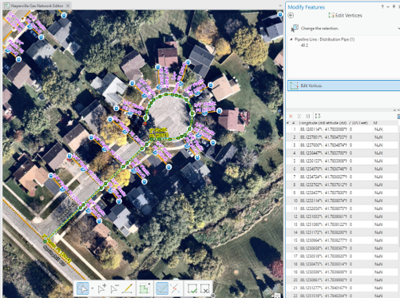Click the pane splitter collapse arrows

pyautogui.click(x=396, y=109)
